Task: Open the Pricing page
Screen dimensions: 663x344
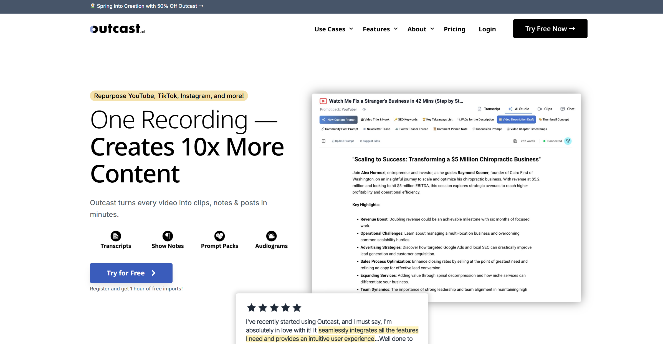Action: [x=454, y=29]
